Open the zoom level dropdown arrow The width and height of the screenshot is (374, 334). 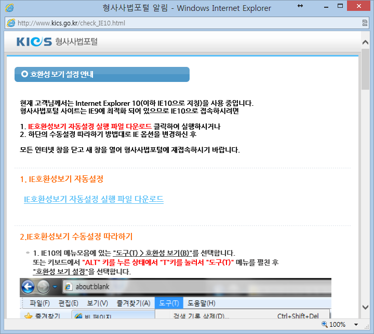[x=356, y=325]
